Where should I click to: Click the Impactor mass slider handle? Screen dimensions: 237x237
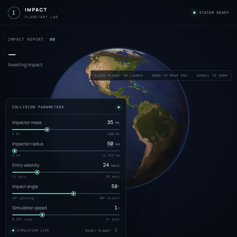pyautogui.click(x=47, y=130)
